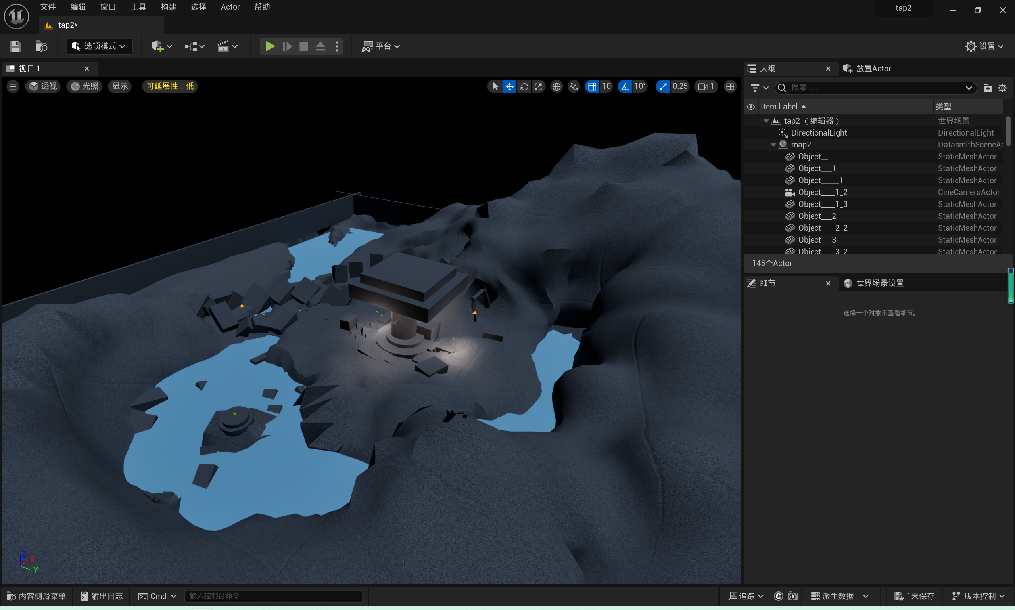Viewport: 1015px width, 610px height.
Task: Open the Cmd console type dropdown
Action: click(157, 596)
